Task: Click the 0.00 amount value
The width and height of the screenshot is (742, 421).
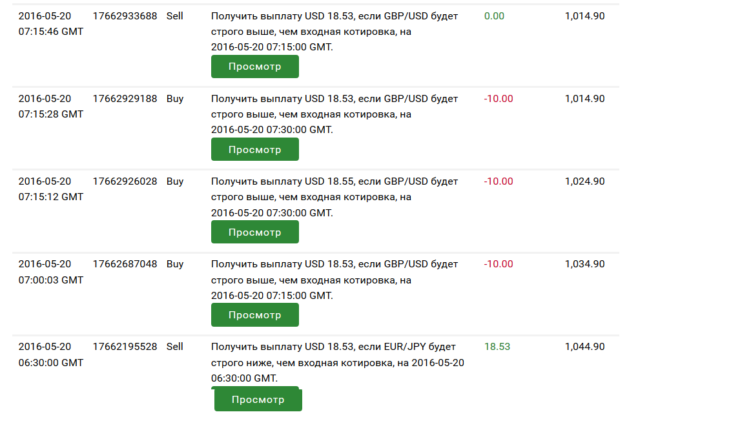Action: point(494,15)
